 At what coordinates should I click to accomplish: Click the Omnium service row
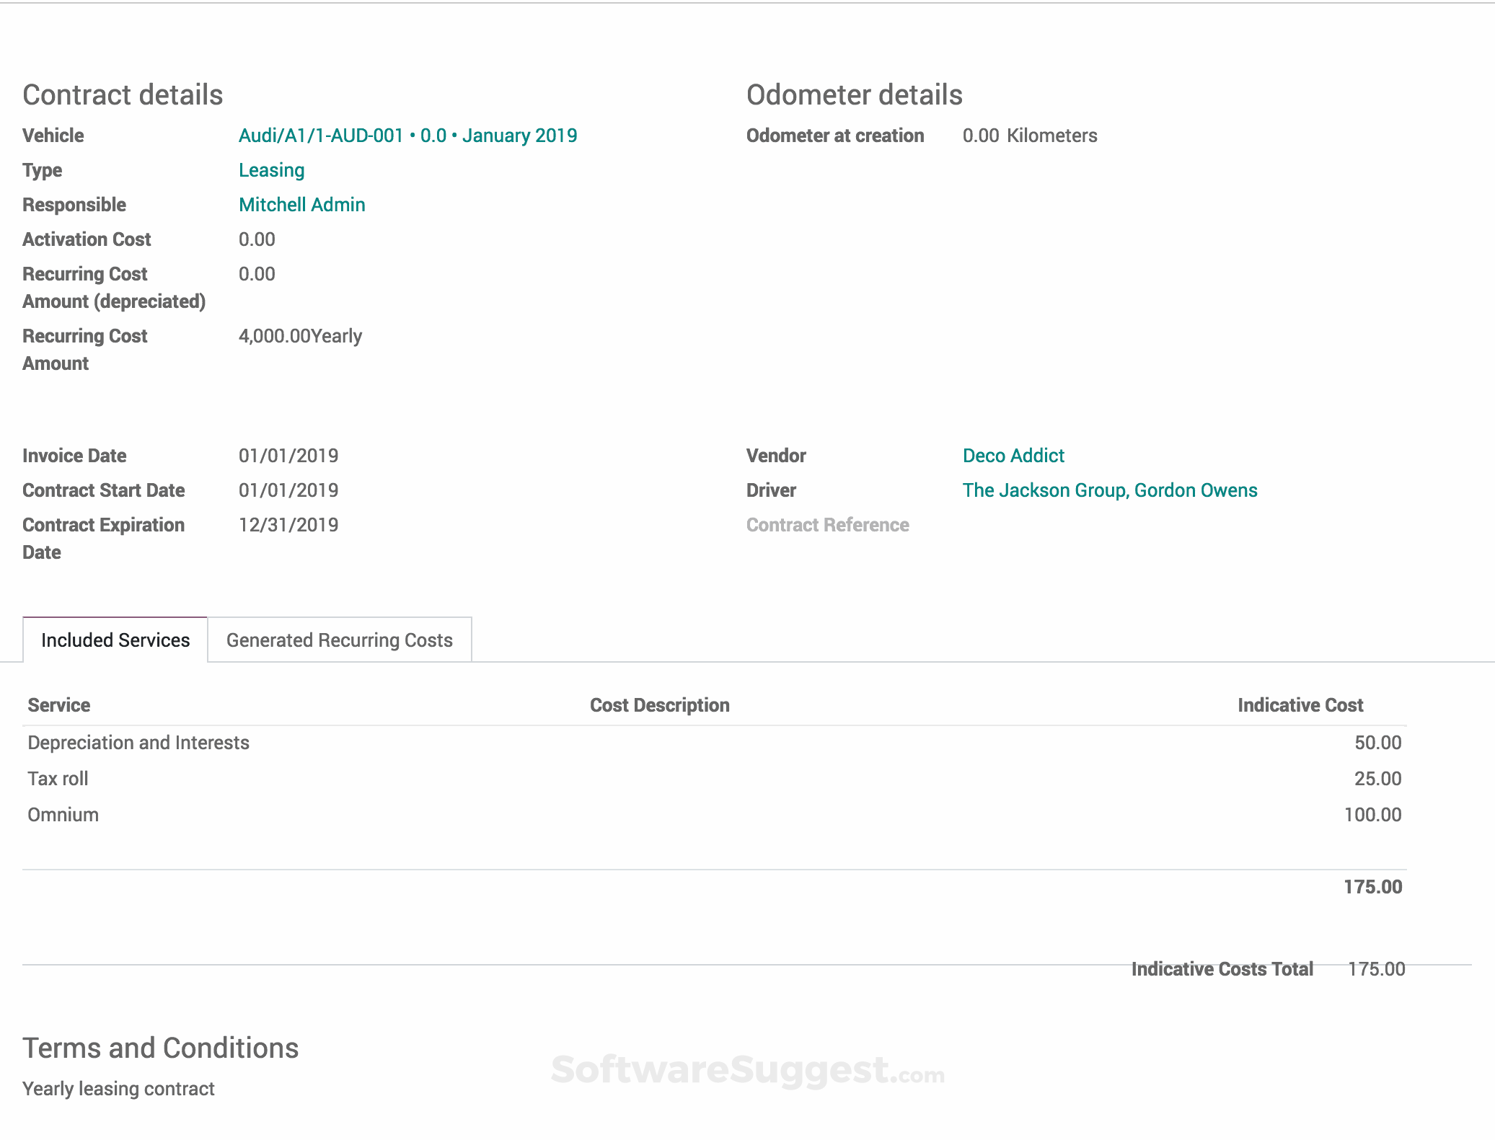[63, 815]
